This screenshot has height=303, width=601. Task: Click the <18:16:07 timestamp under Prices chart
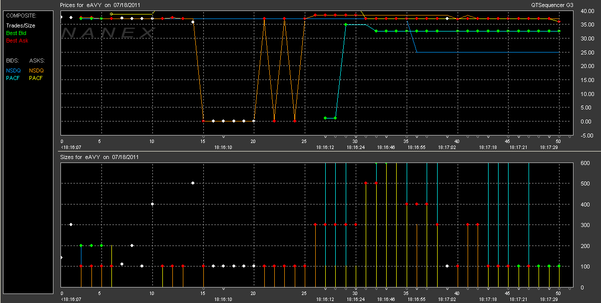71,147
